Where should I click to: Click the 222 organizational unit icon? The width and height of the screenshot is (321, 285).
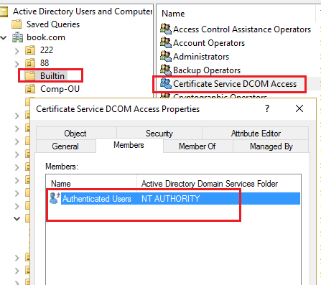pos(30,50)
